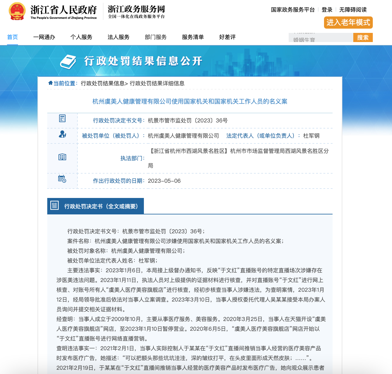Click the 行政处罚结果信息公开 banner title
This screenshot has height=374, width=392.
[x=143, y=61]
